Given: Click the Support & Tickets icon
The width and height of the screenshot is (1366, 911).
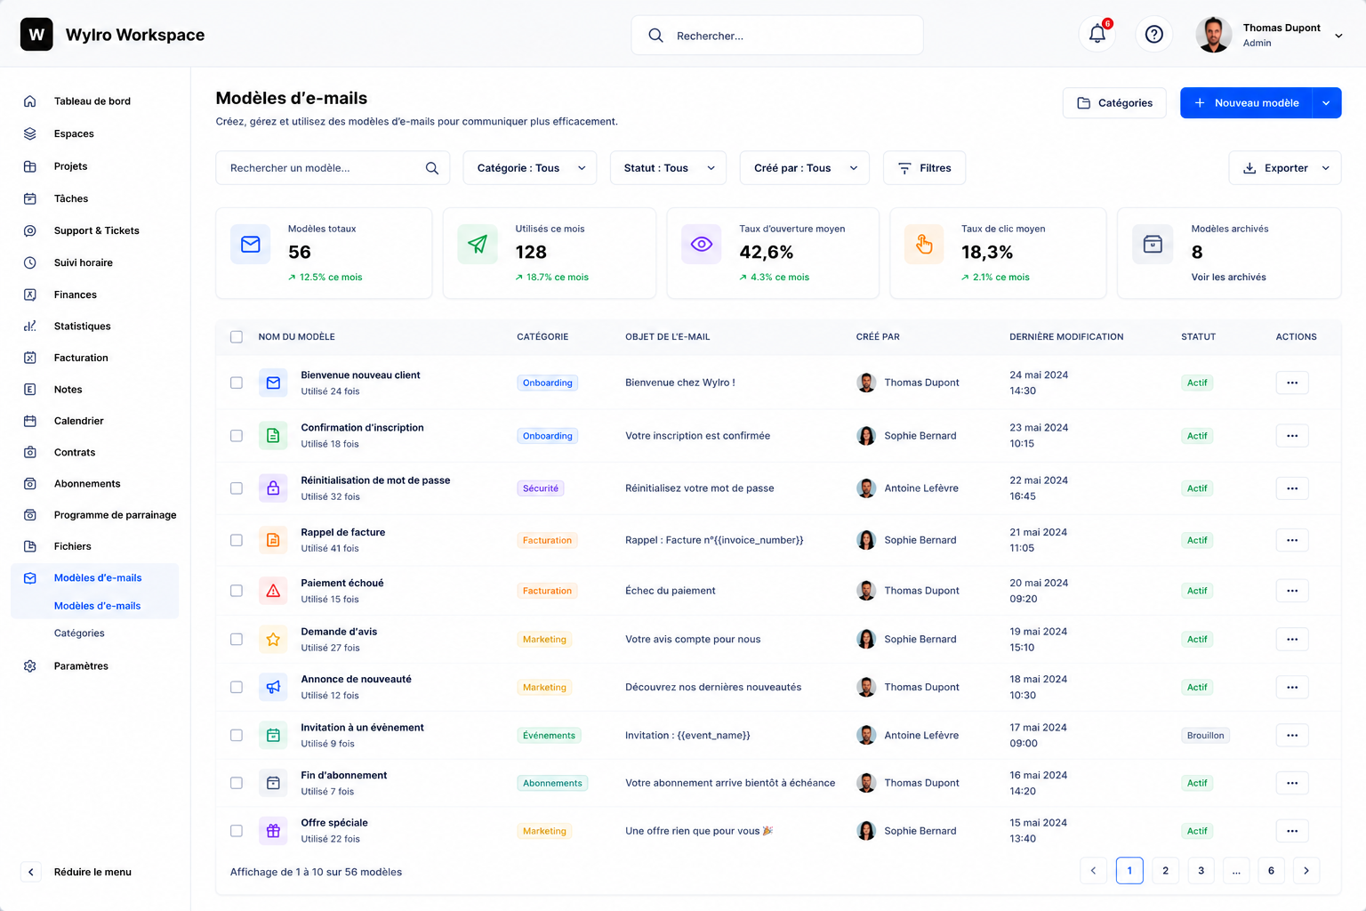Looking at the screenshot, I should click(x=30, y=230).
